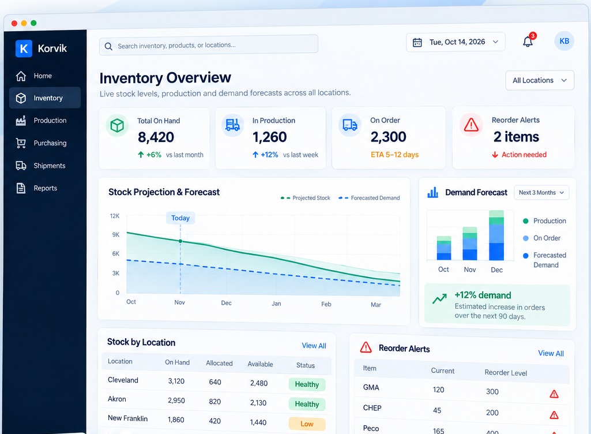
Task: Click the Cleveland location name
Action: click(x=123, y=380)
